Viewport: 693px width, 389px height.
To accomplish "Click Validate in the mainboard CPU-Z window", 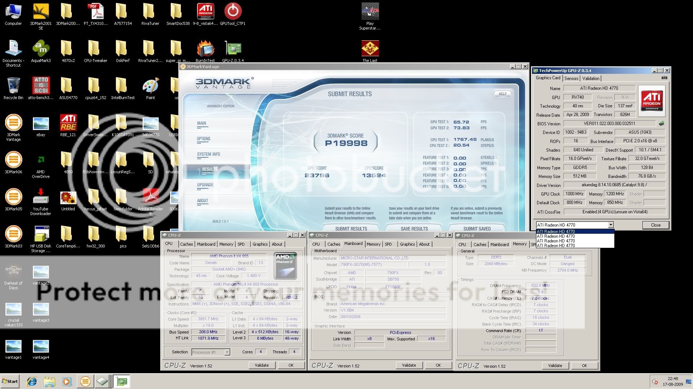I will click(409, 365).
